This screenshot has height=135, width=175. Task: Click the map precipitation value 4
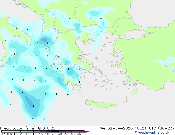tap(23, 93)
